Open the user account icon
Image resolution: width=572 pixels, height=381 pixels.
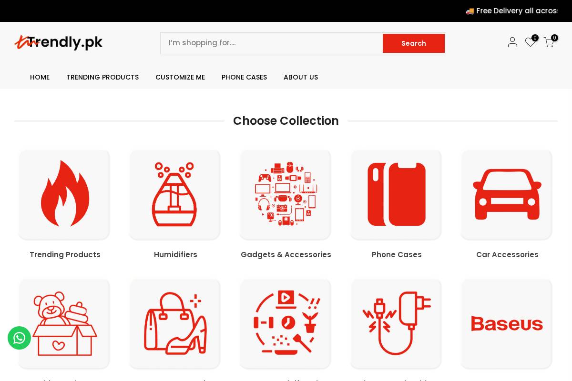point(512,42)
